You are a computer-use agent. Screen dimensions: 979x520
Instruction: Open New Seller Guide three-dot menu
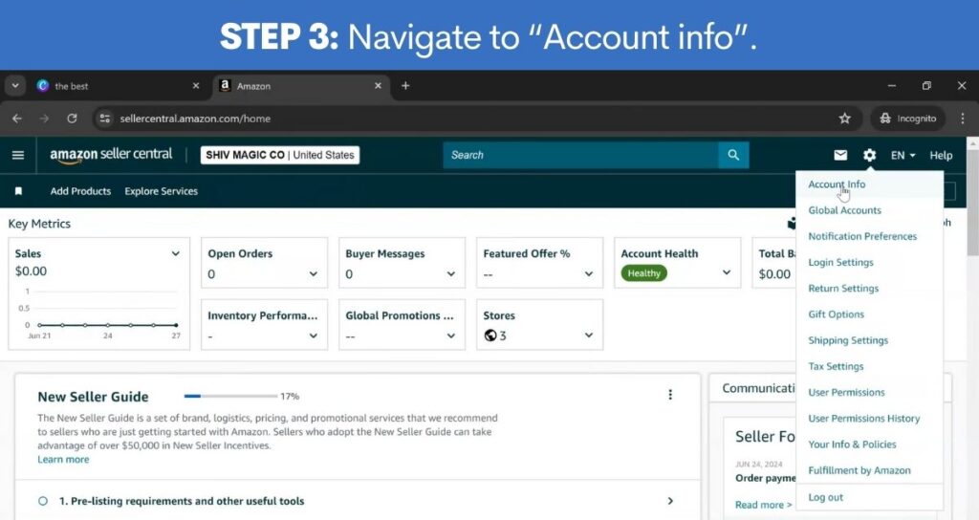point(670,395)
